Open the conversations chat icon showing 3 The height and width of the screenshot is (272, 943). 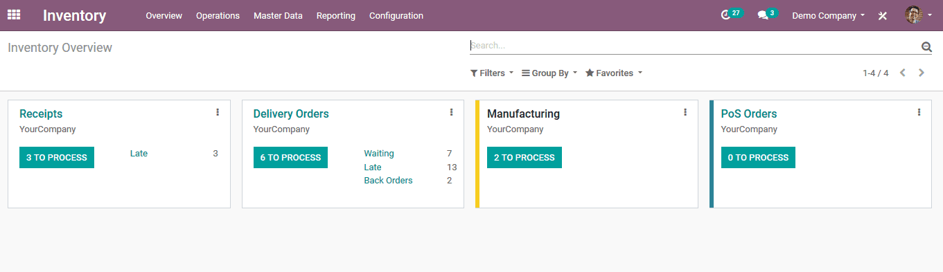click(767, 15)
